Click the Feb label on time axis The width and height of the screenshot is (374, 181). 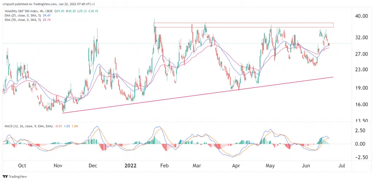pyautogui.click(x=165, y=166)
